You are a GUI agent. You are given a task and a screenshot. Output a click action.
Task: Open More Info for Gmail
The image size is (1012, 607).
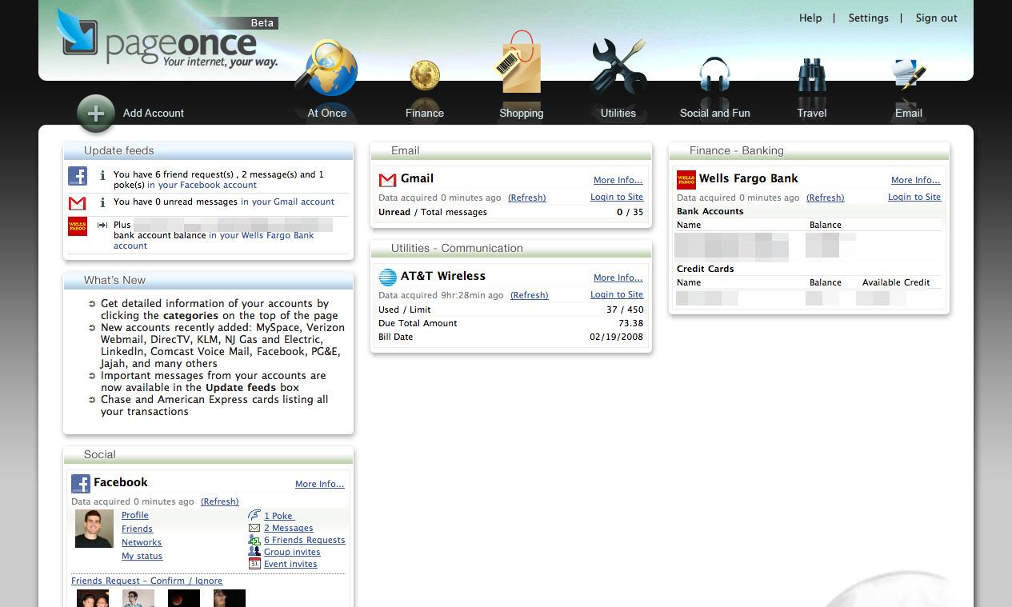pos(618,180)
